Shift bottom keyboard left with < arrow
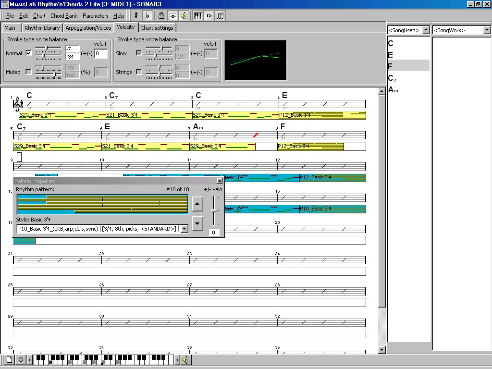This screenshot has width=492, height=369. tap(30, 359)
